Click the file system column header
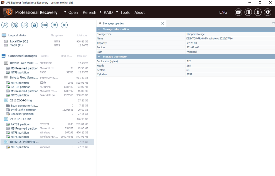 57,36
